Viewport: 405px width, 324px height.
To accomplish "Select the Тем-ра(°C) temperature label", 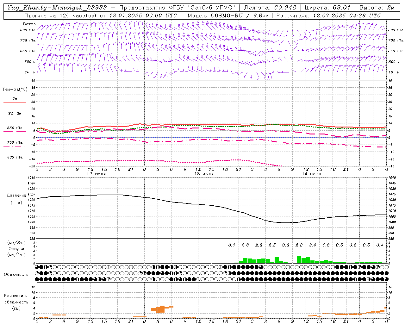I will pos(15,90).
